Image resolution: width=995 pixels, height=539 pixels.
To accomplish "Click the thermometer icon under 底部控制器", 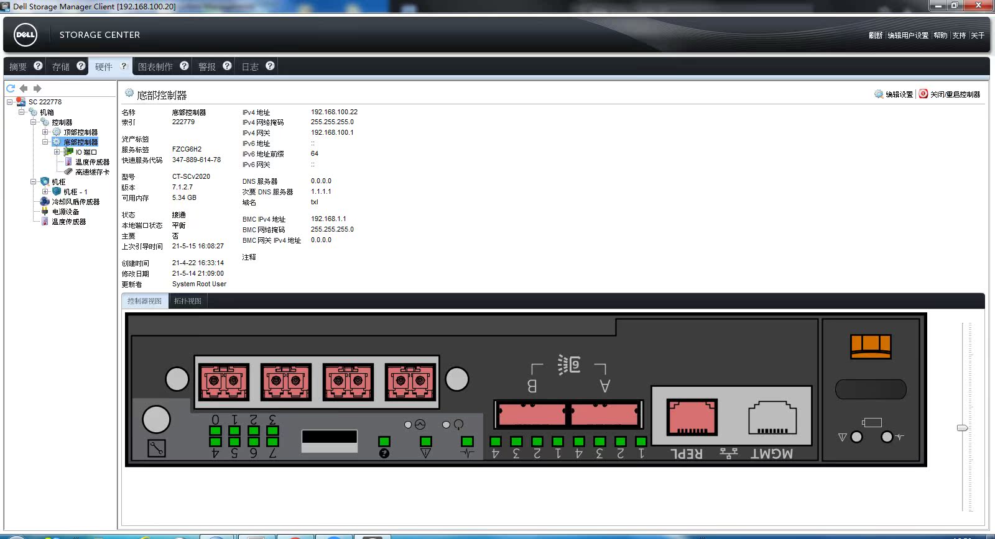I will pos(68,162).
